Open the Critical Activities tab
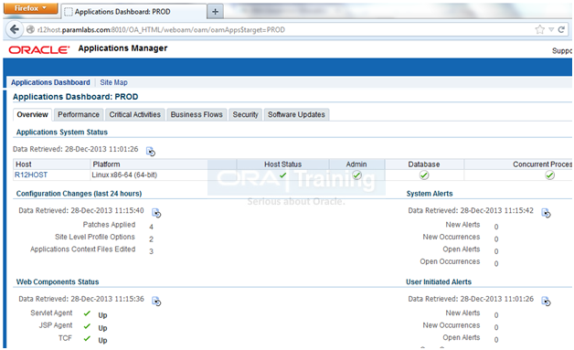The image size is (574, 350). (x=134, y=114)
